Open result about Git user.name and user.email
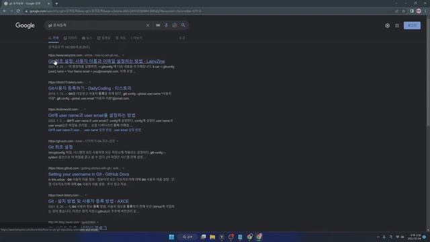Screen dimensions: 430x242 92,115
